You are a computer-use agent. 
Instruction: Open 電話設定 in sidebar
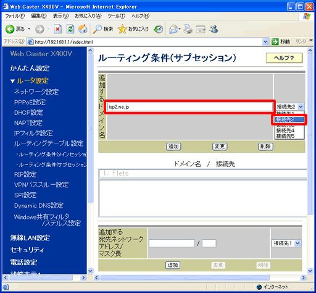23,262
